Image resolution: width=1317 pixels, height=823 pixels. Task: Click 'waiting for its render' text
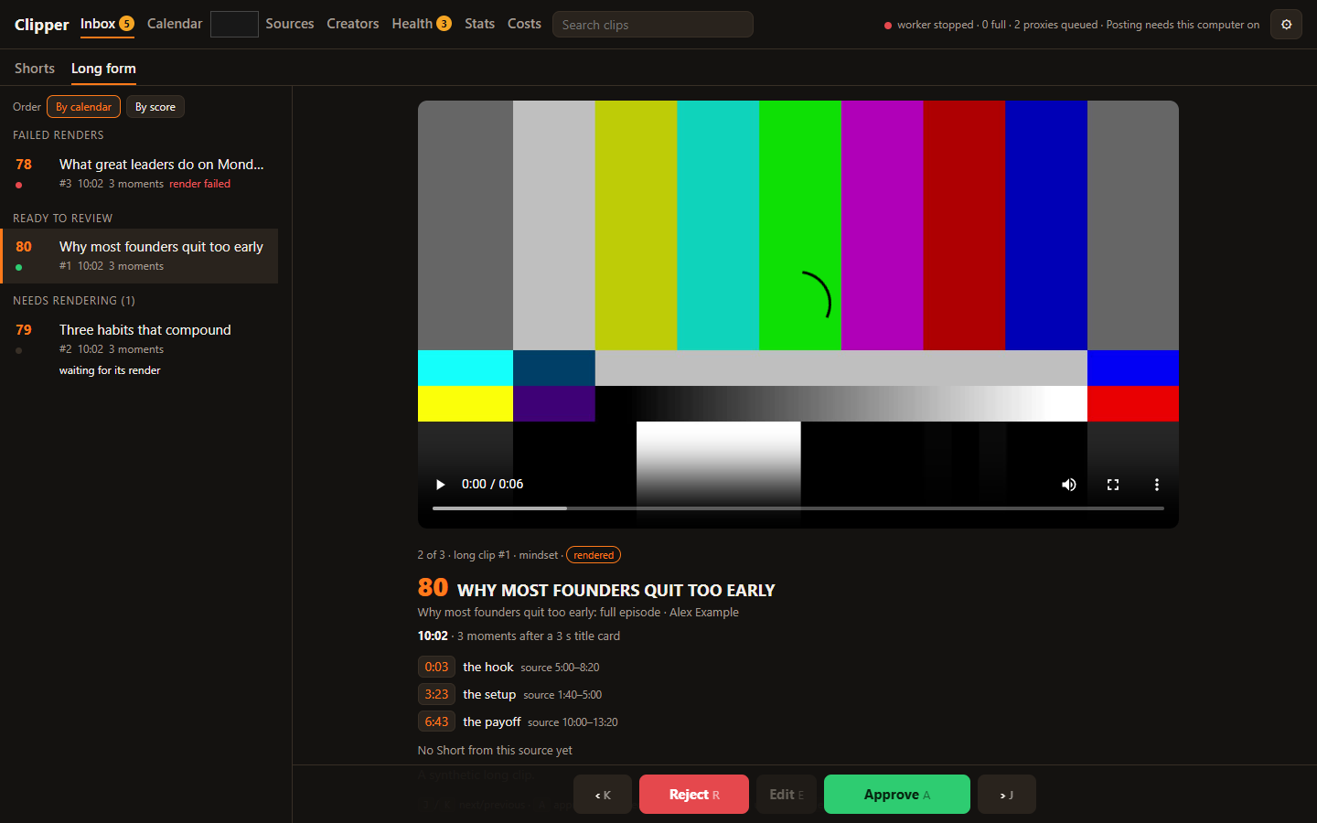point(110,370)
